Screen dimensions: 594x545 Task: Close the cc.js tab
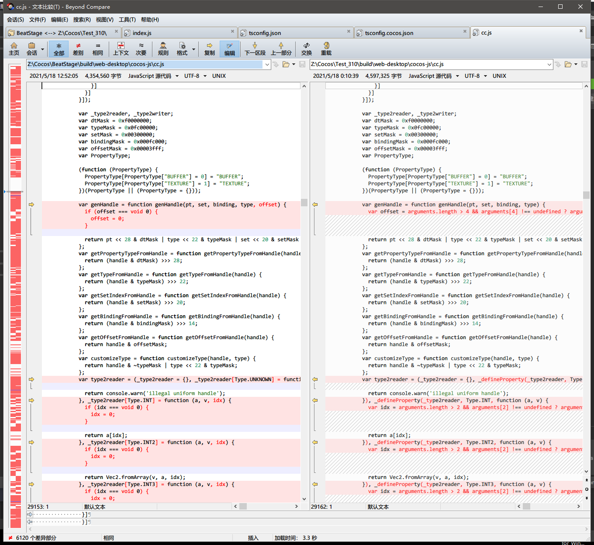581,31
